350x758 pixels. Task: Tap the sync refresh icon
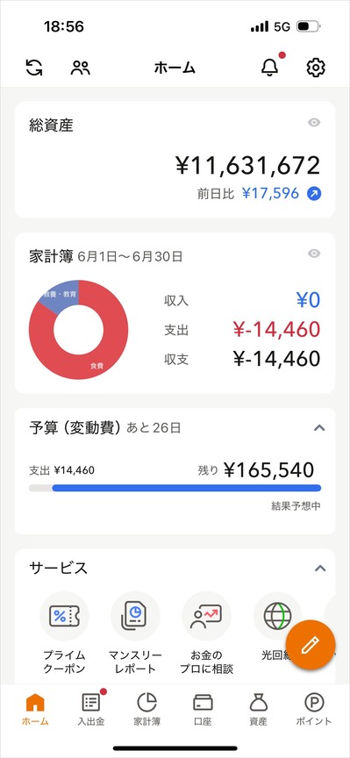(x=34, y=68)
